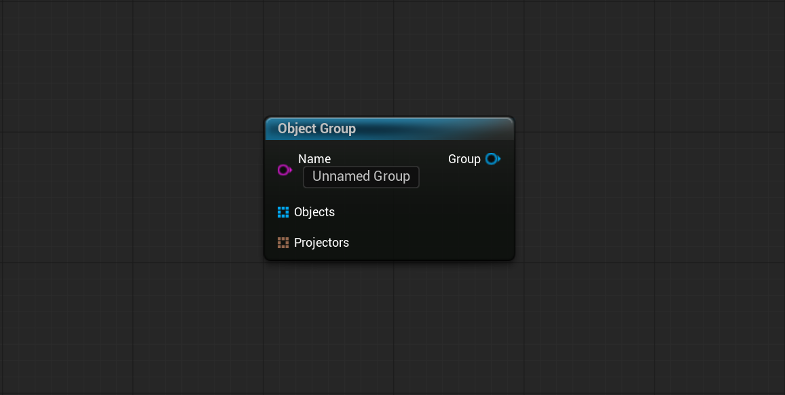Click the purple Name input pin
This screenshot has width=785, height=395.
point(285,170)
